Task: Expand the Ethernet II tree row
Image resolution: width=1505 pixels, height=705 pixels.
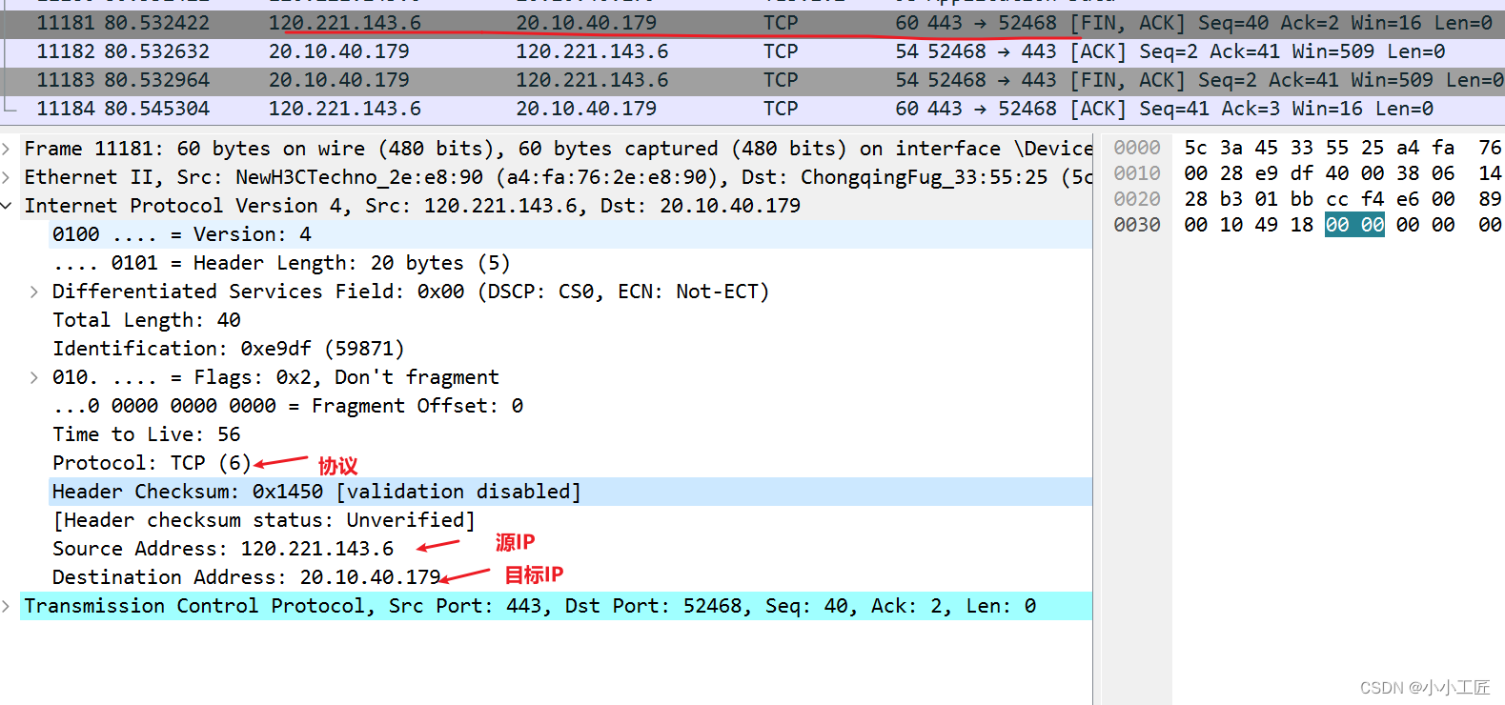Action: click(7, 177)
